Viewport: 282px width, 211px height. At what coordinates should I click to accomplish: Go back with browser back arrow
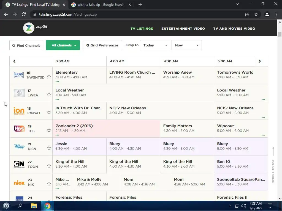click(x=6, y=14)
